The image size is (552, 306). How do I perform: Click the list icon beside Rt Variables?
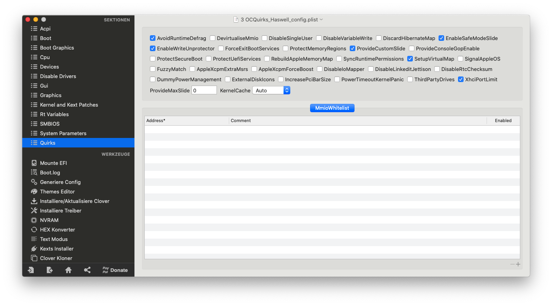pos(34,114)
